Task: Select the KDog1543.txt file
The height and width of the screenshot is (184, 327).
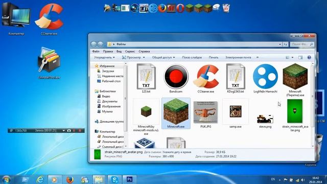Action: [x=236, y=78]
